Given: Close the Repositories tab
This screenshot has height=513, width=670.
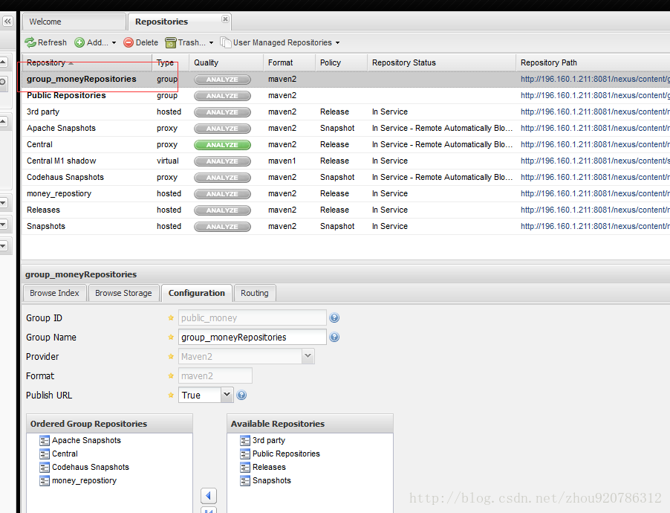Looking at the screenshot, I should [225, 19].
